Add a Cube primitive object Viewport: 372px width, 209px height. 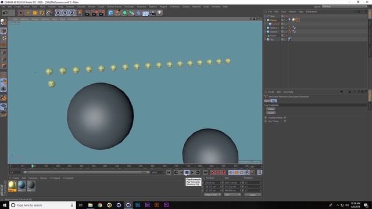pyautogui.click(x=110, y=13)
